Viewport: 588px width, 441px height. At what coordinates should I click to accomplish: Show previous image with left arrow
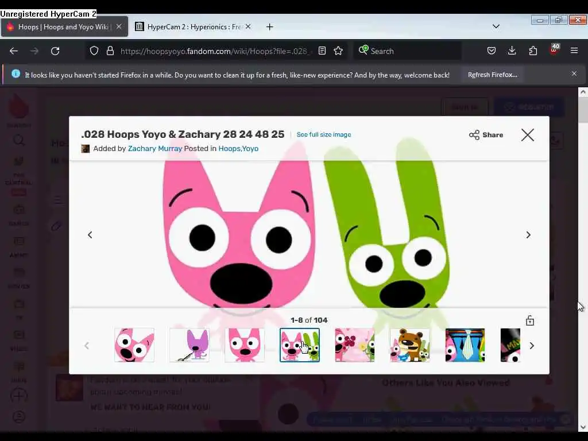tap(90, 235)
